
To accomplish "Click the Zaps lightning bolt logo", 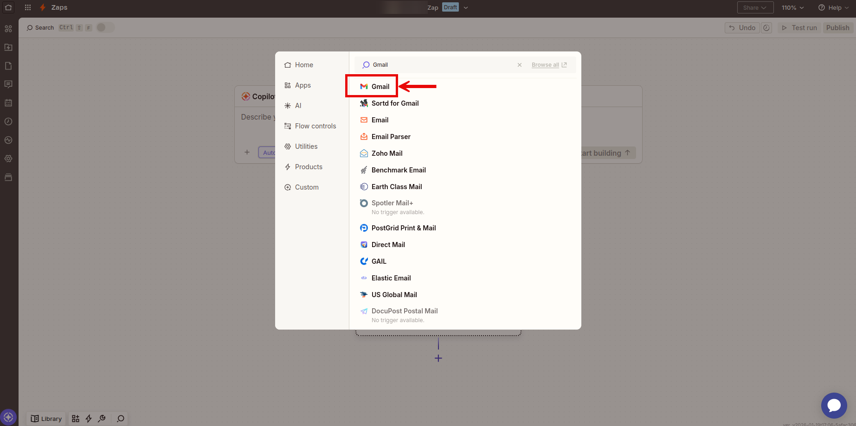I will [43, 7].
